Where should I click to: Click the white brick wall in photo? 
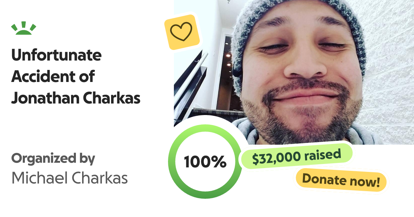click(390, 69)
